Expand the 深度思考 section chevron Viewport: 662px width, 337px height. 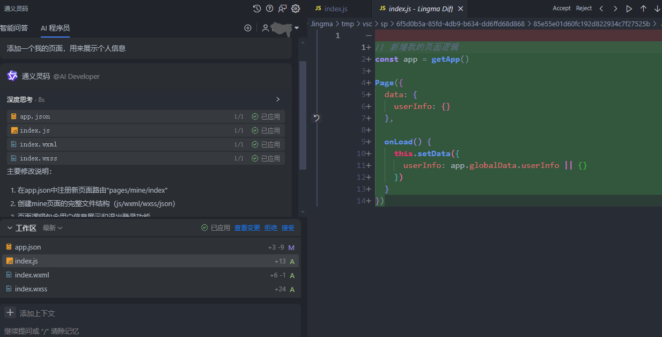tap(278, 99)
